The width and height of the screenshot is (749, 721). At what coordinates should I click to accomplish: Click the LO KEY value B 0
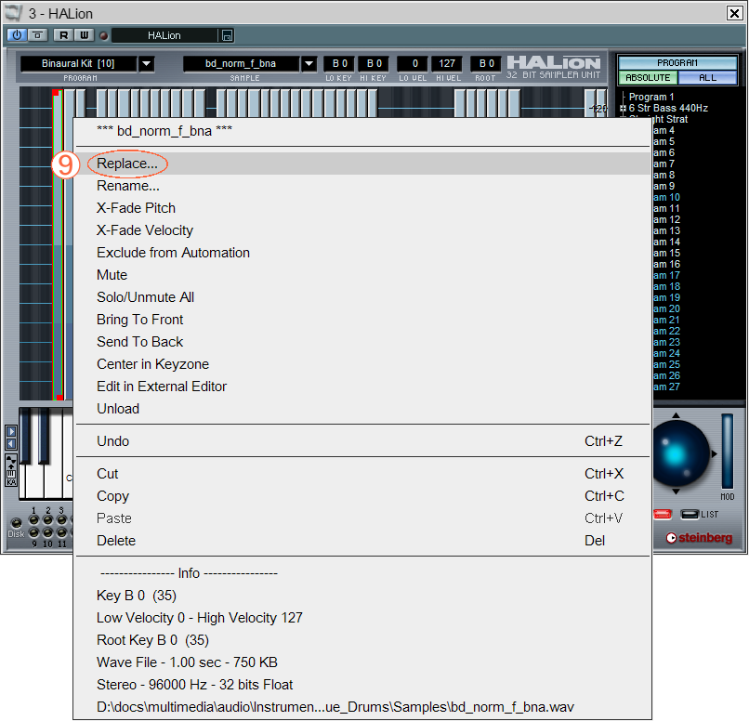tap(339, 63)
